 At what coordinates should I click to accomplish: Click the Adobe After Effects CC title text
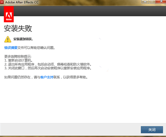click(x=22, y=2)
